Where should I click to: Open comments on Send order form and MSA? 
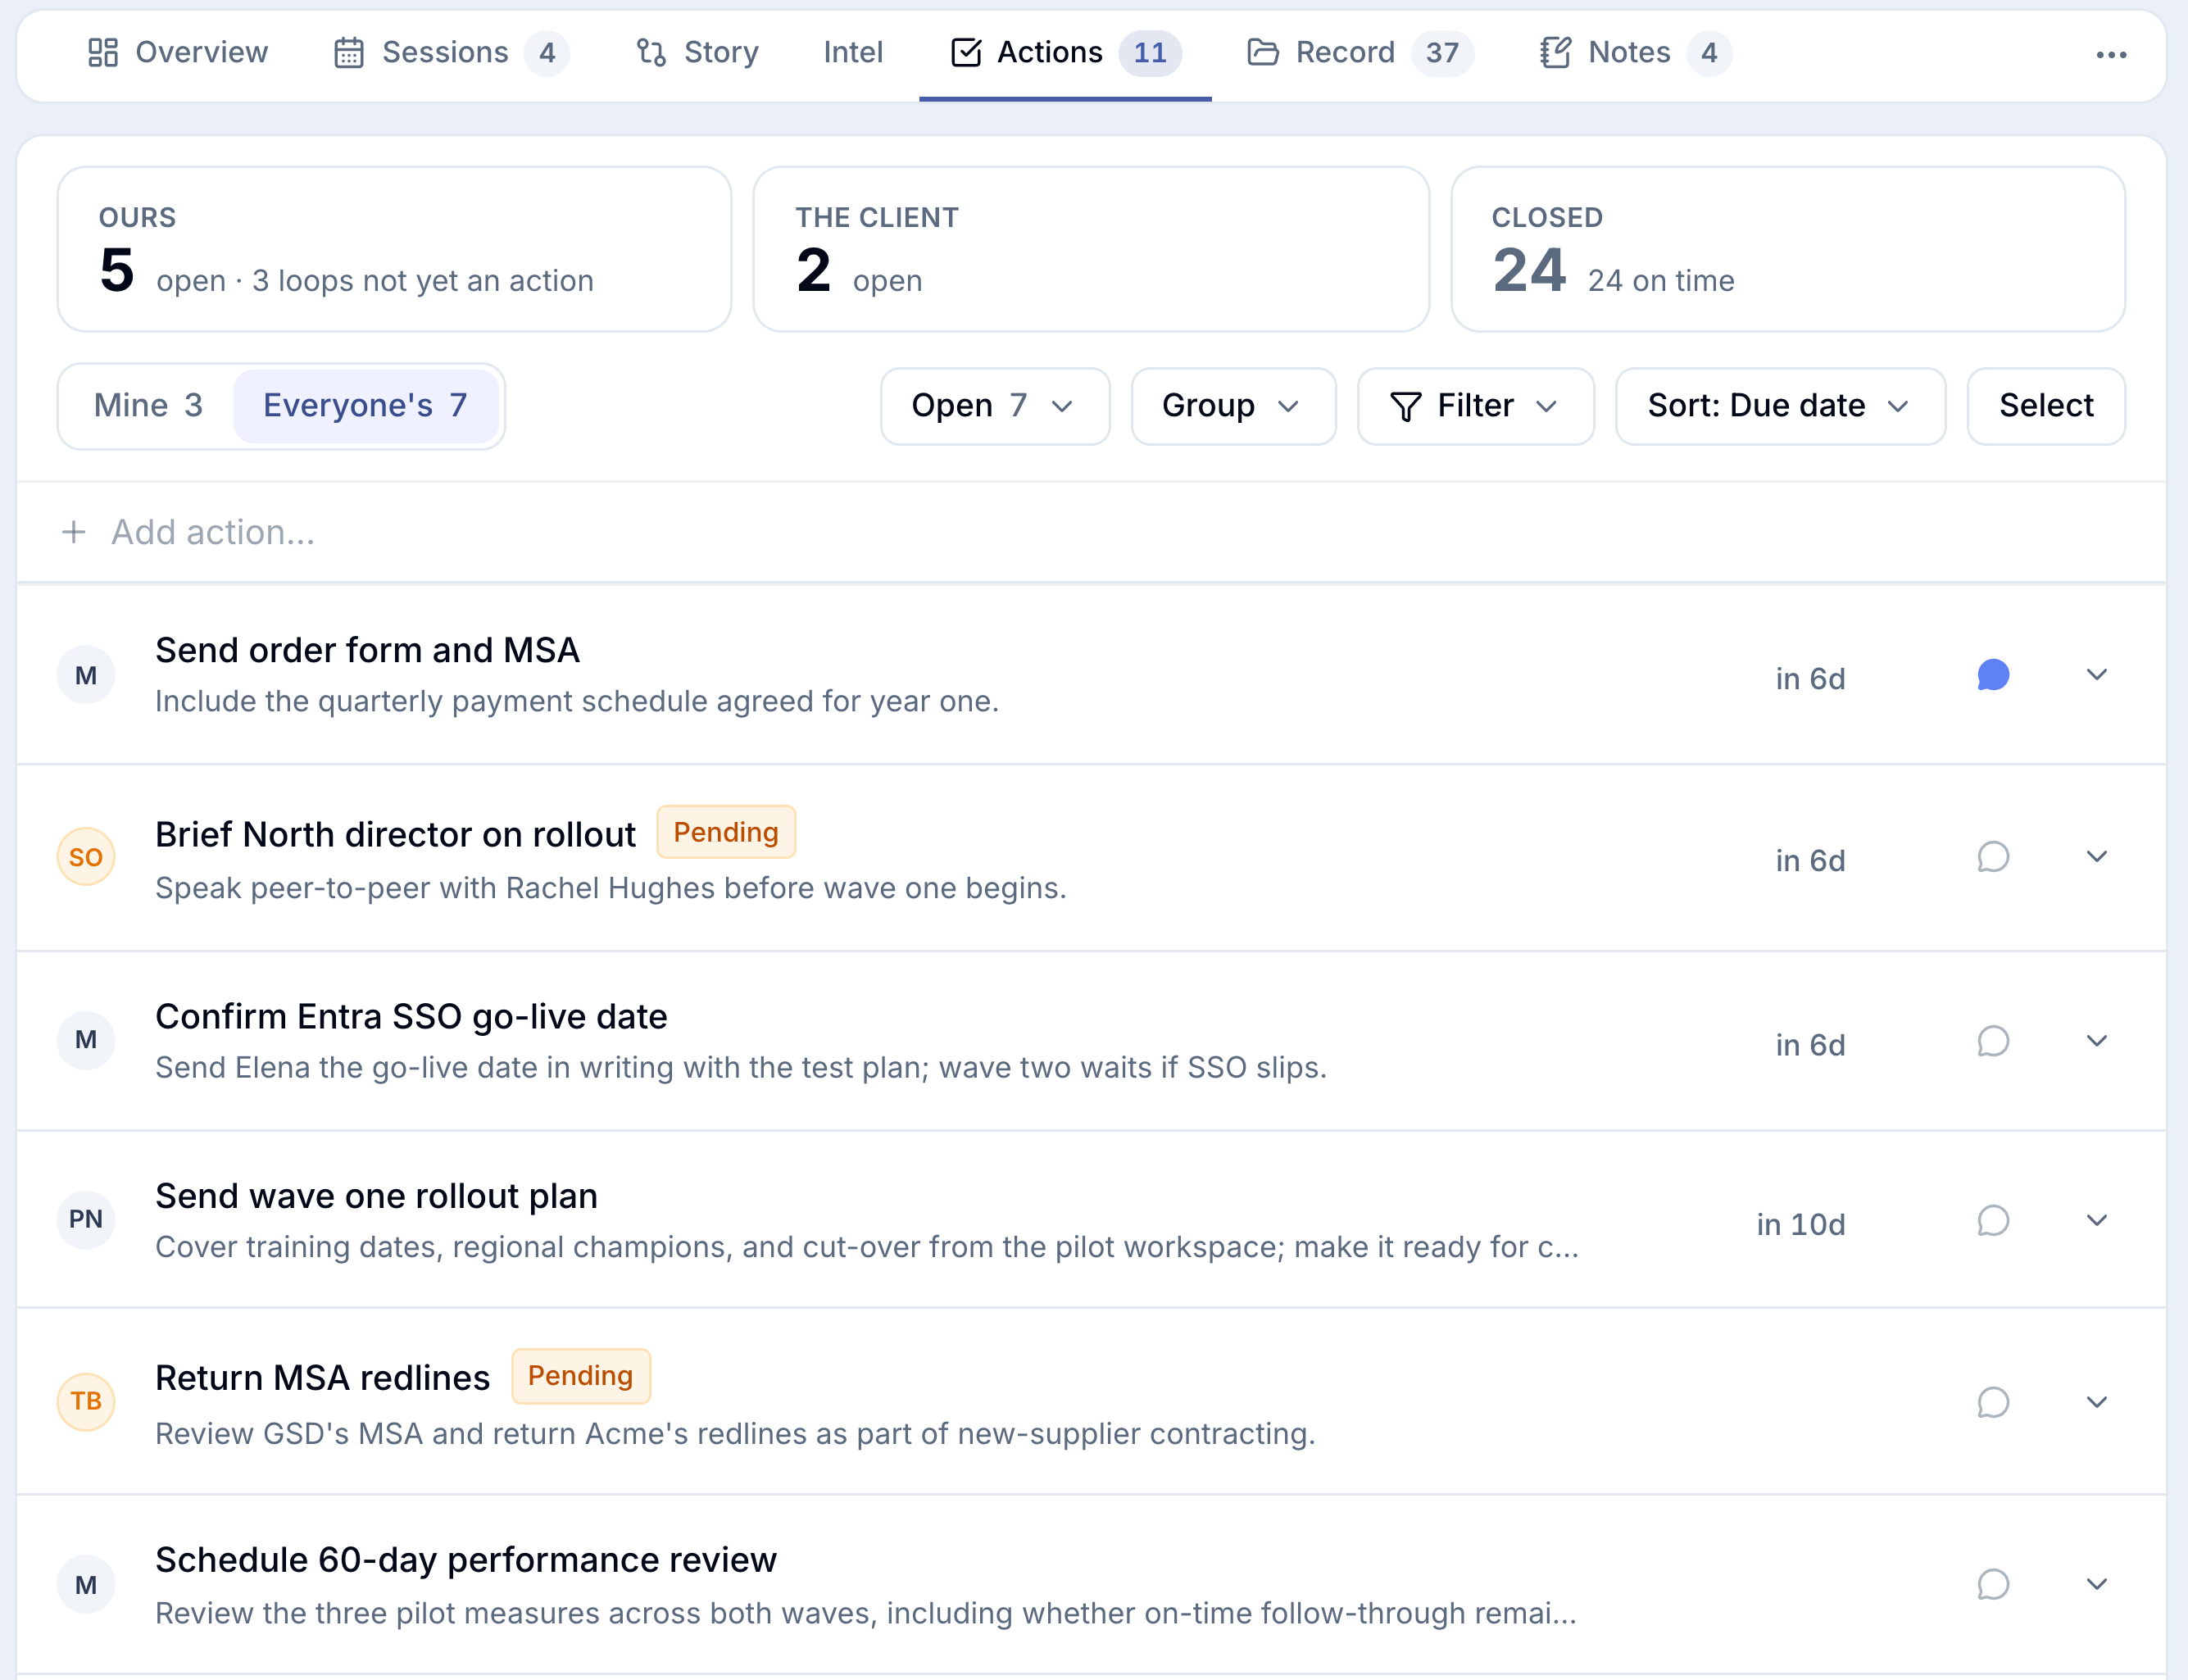pos(1993,675)
